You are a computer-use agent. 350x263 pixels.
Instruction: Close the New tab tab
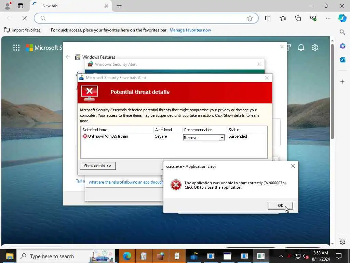107,6
